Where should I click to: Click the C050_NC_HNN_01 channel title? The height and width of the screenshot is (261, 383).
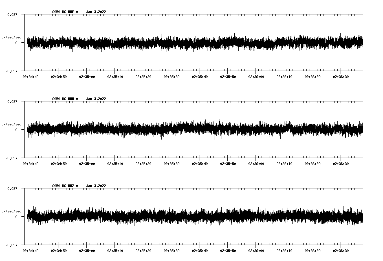66,99
